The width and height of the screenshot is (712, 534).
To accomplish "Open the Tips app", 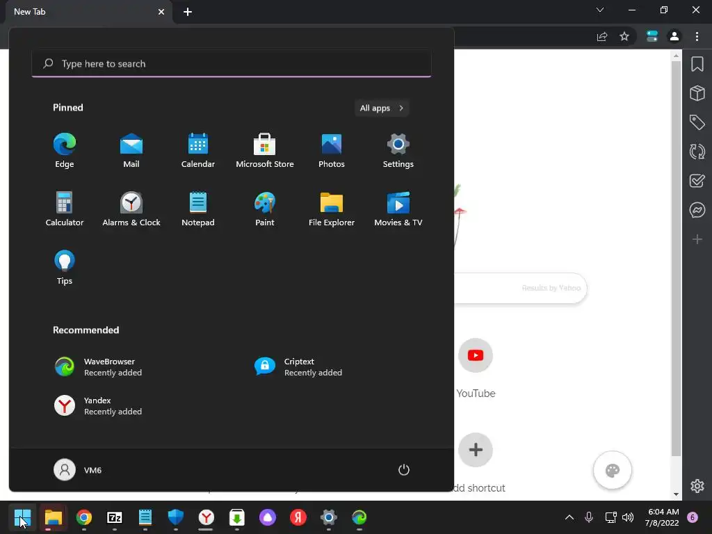I will point(65,268).
